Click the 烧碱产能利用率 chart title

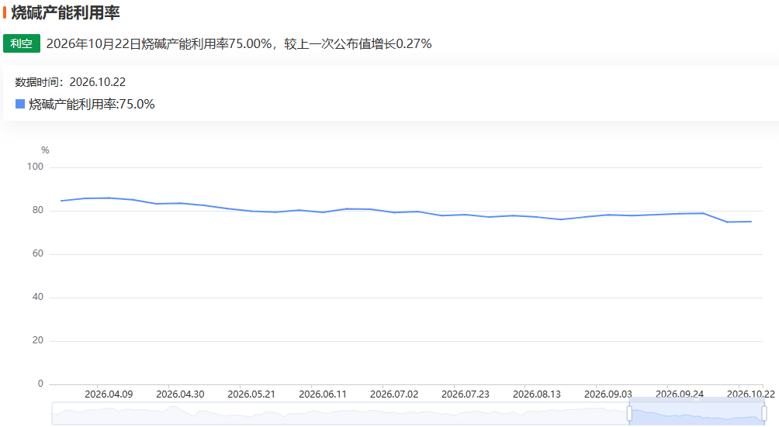[66, 13]
